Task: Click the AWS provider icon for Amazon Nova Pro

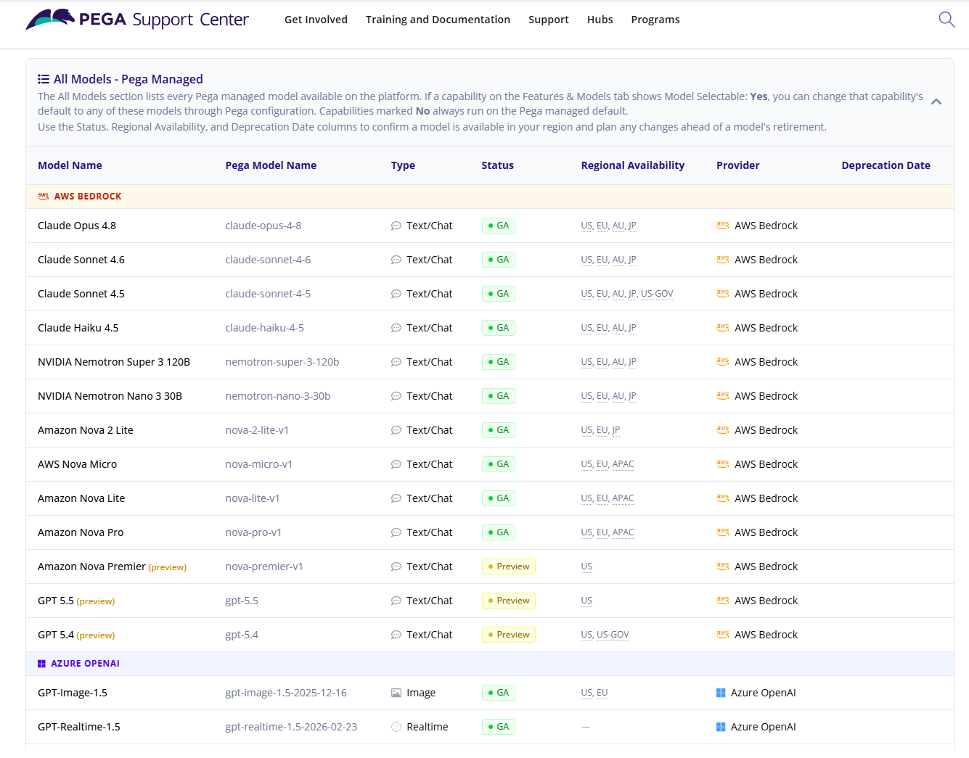Action: pos(723,532)
